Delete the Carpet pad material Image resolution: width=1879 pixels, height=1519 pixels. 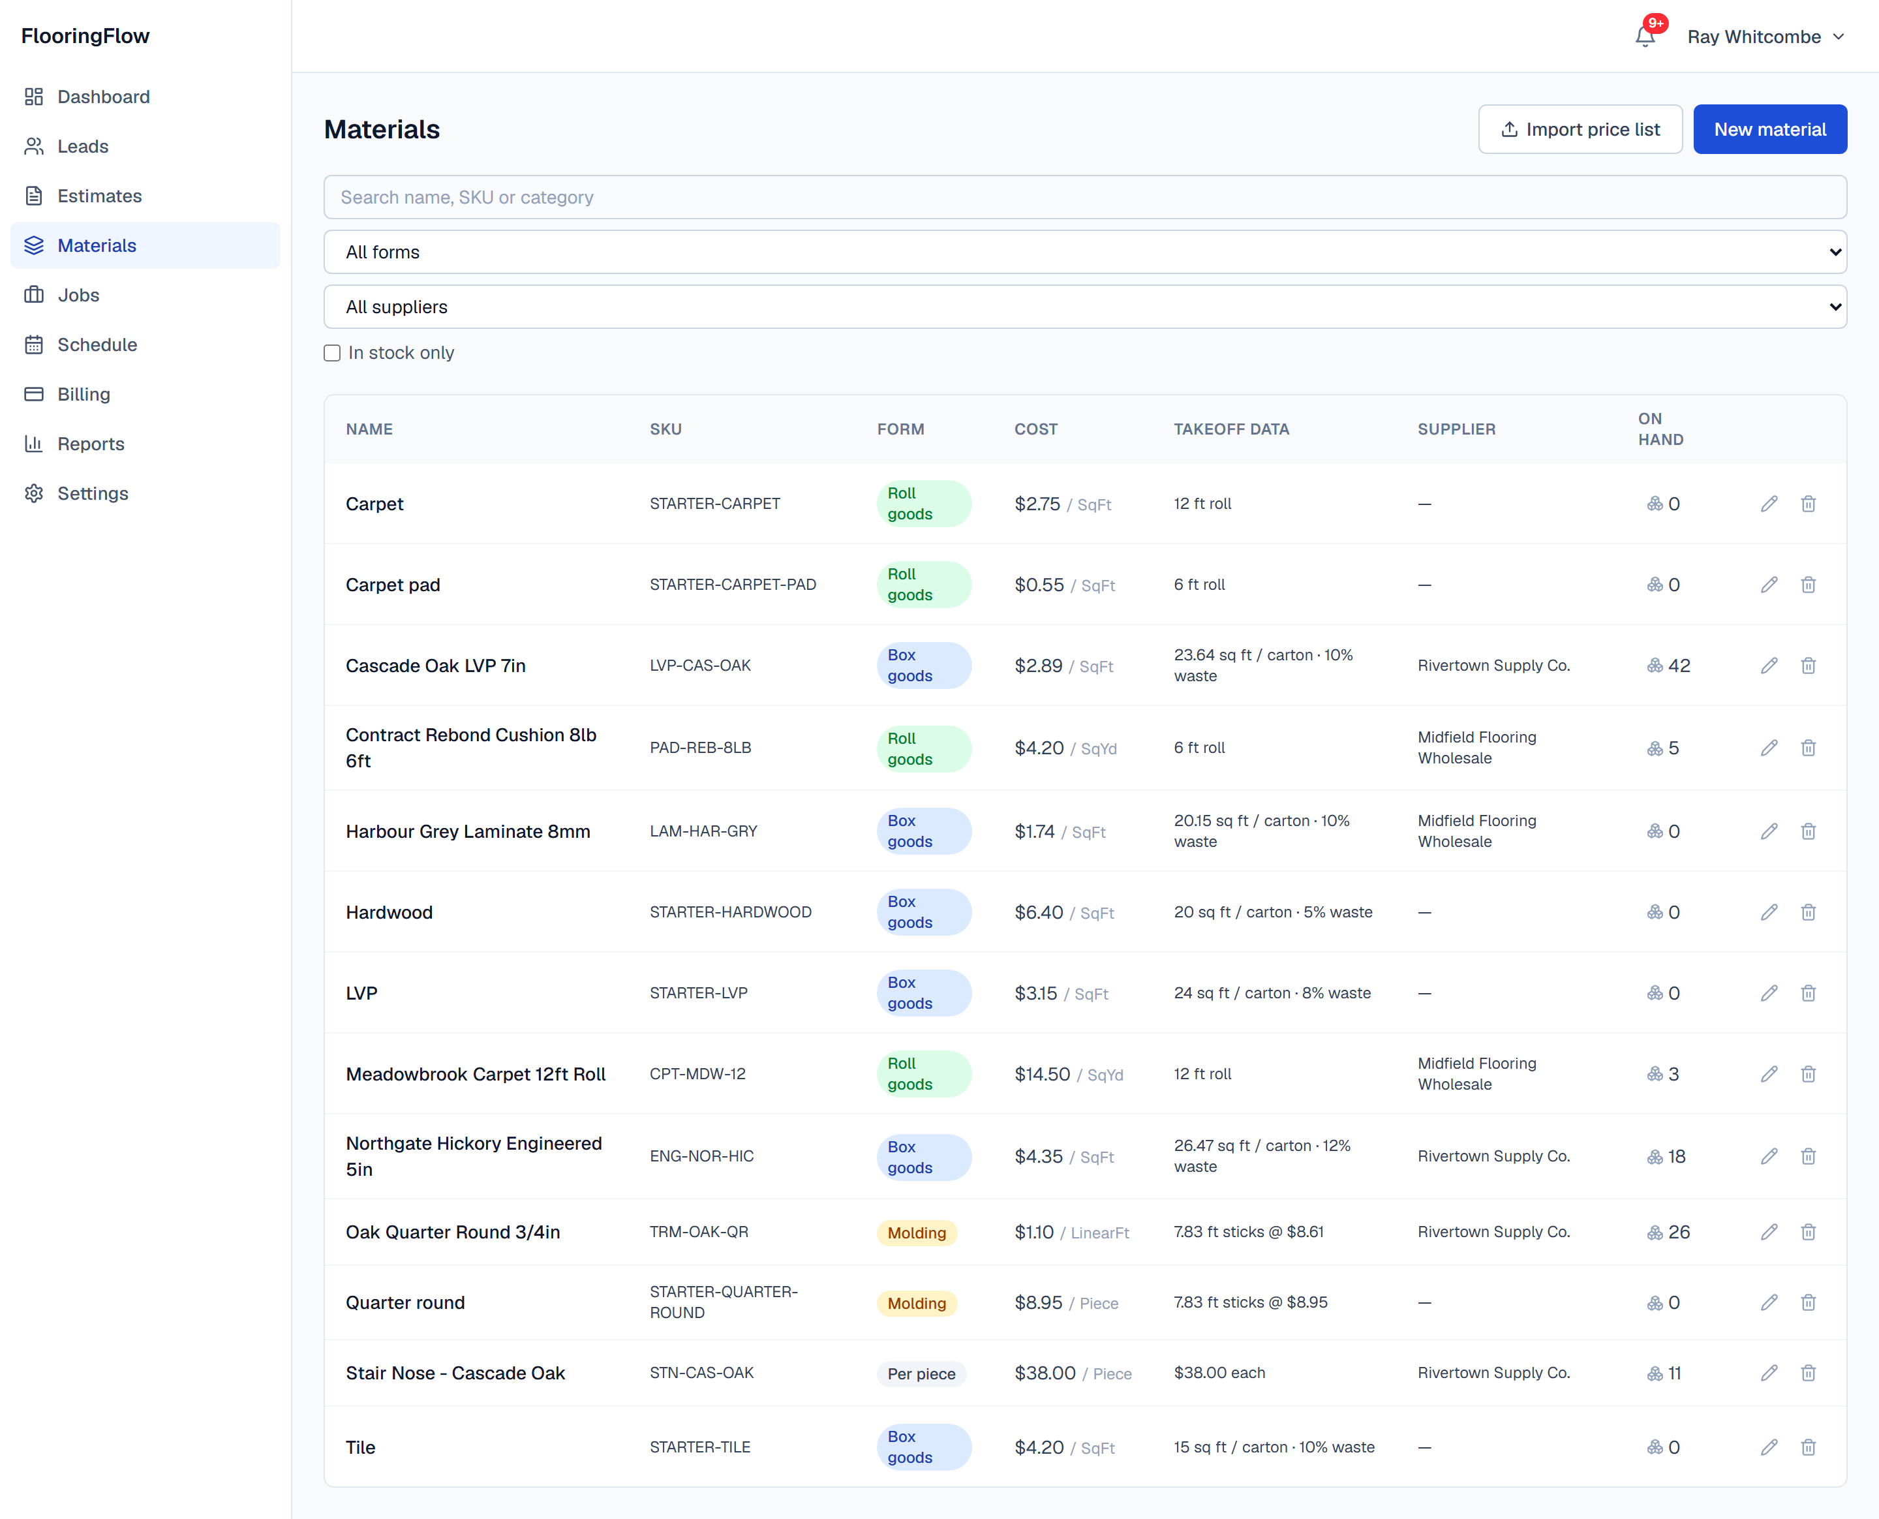coord(1808,585)
